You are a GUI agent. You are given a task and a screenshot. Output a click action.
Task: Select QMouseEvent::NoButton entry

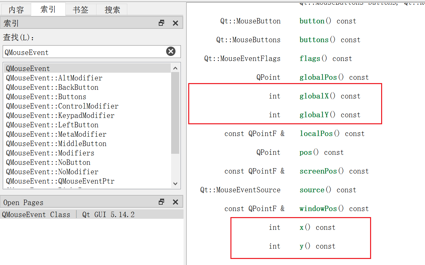(48, 162)
